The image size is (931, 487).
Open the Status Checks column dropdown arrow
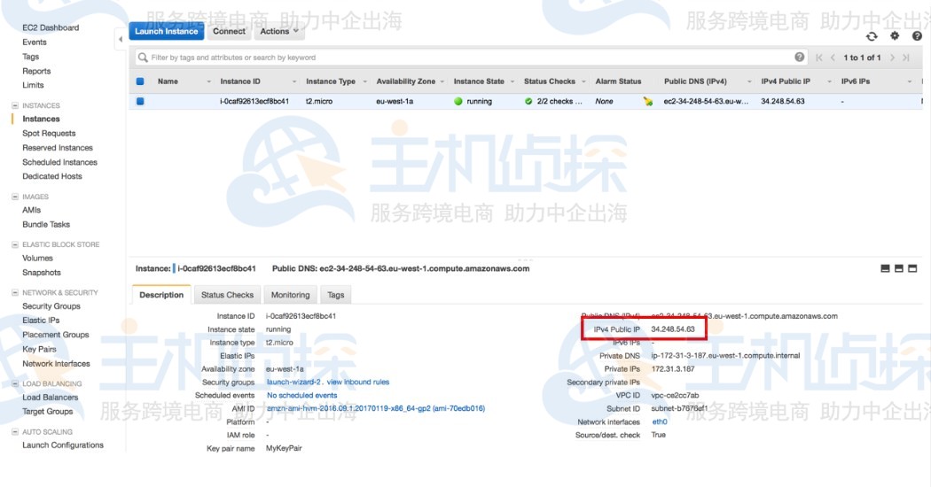click(x=583, y=81)
